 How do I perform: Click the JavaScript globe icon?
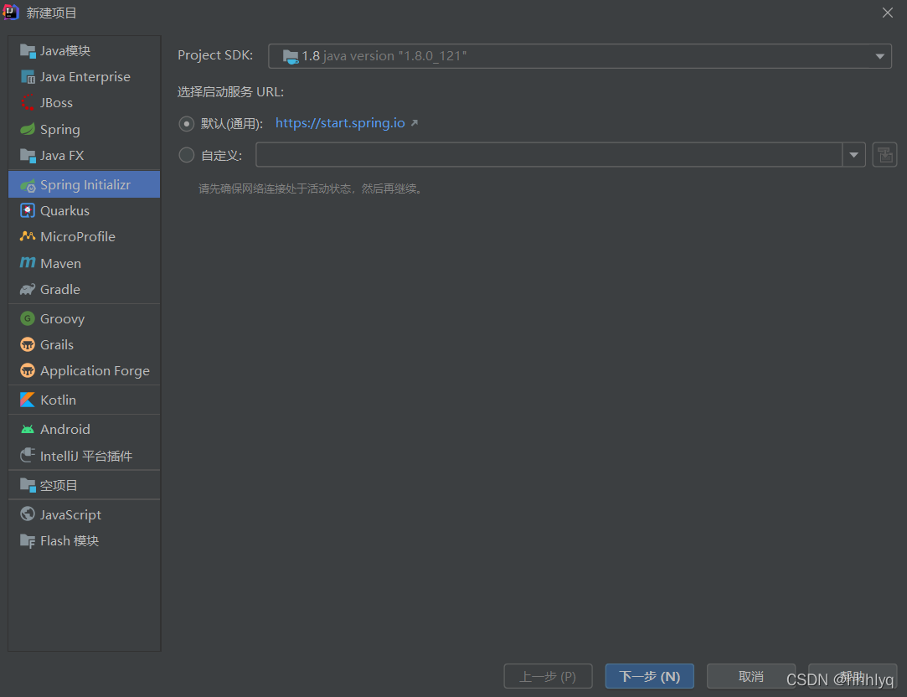[27, 514]
